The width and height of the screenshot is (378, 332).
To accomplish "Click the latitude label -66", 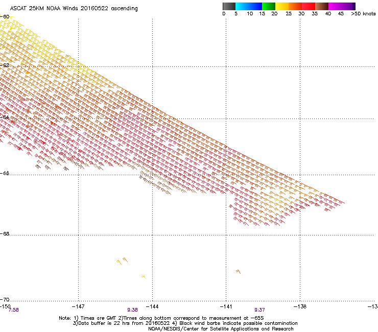I will (x=5, y=173).
